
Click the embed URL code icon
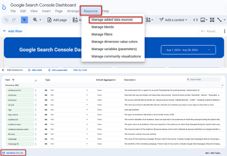coord(196,20)
